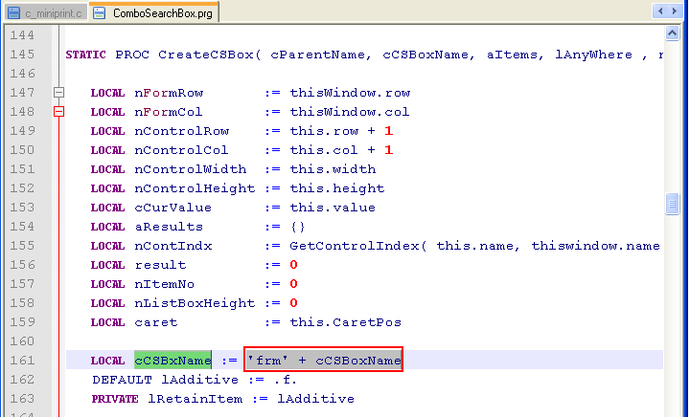Click line number 161 in the margin
Screen dimensions: 690x417
(x=20, y=360)
